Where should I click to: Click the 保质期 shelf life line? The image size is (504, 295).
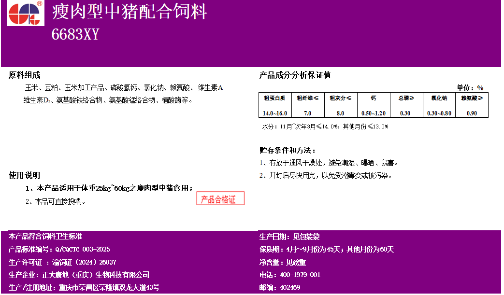(327, 250)
